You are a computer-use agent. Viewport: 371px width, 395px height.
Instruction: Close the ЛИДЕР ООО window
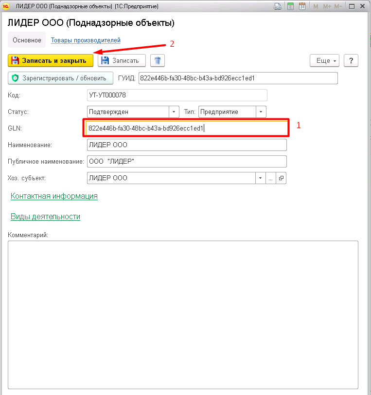click(362, 6)
